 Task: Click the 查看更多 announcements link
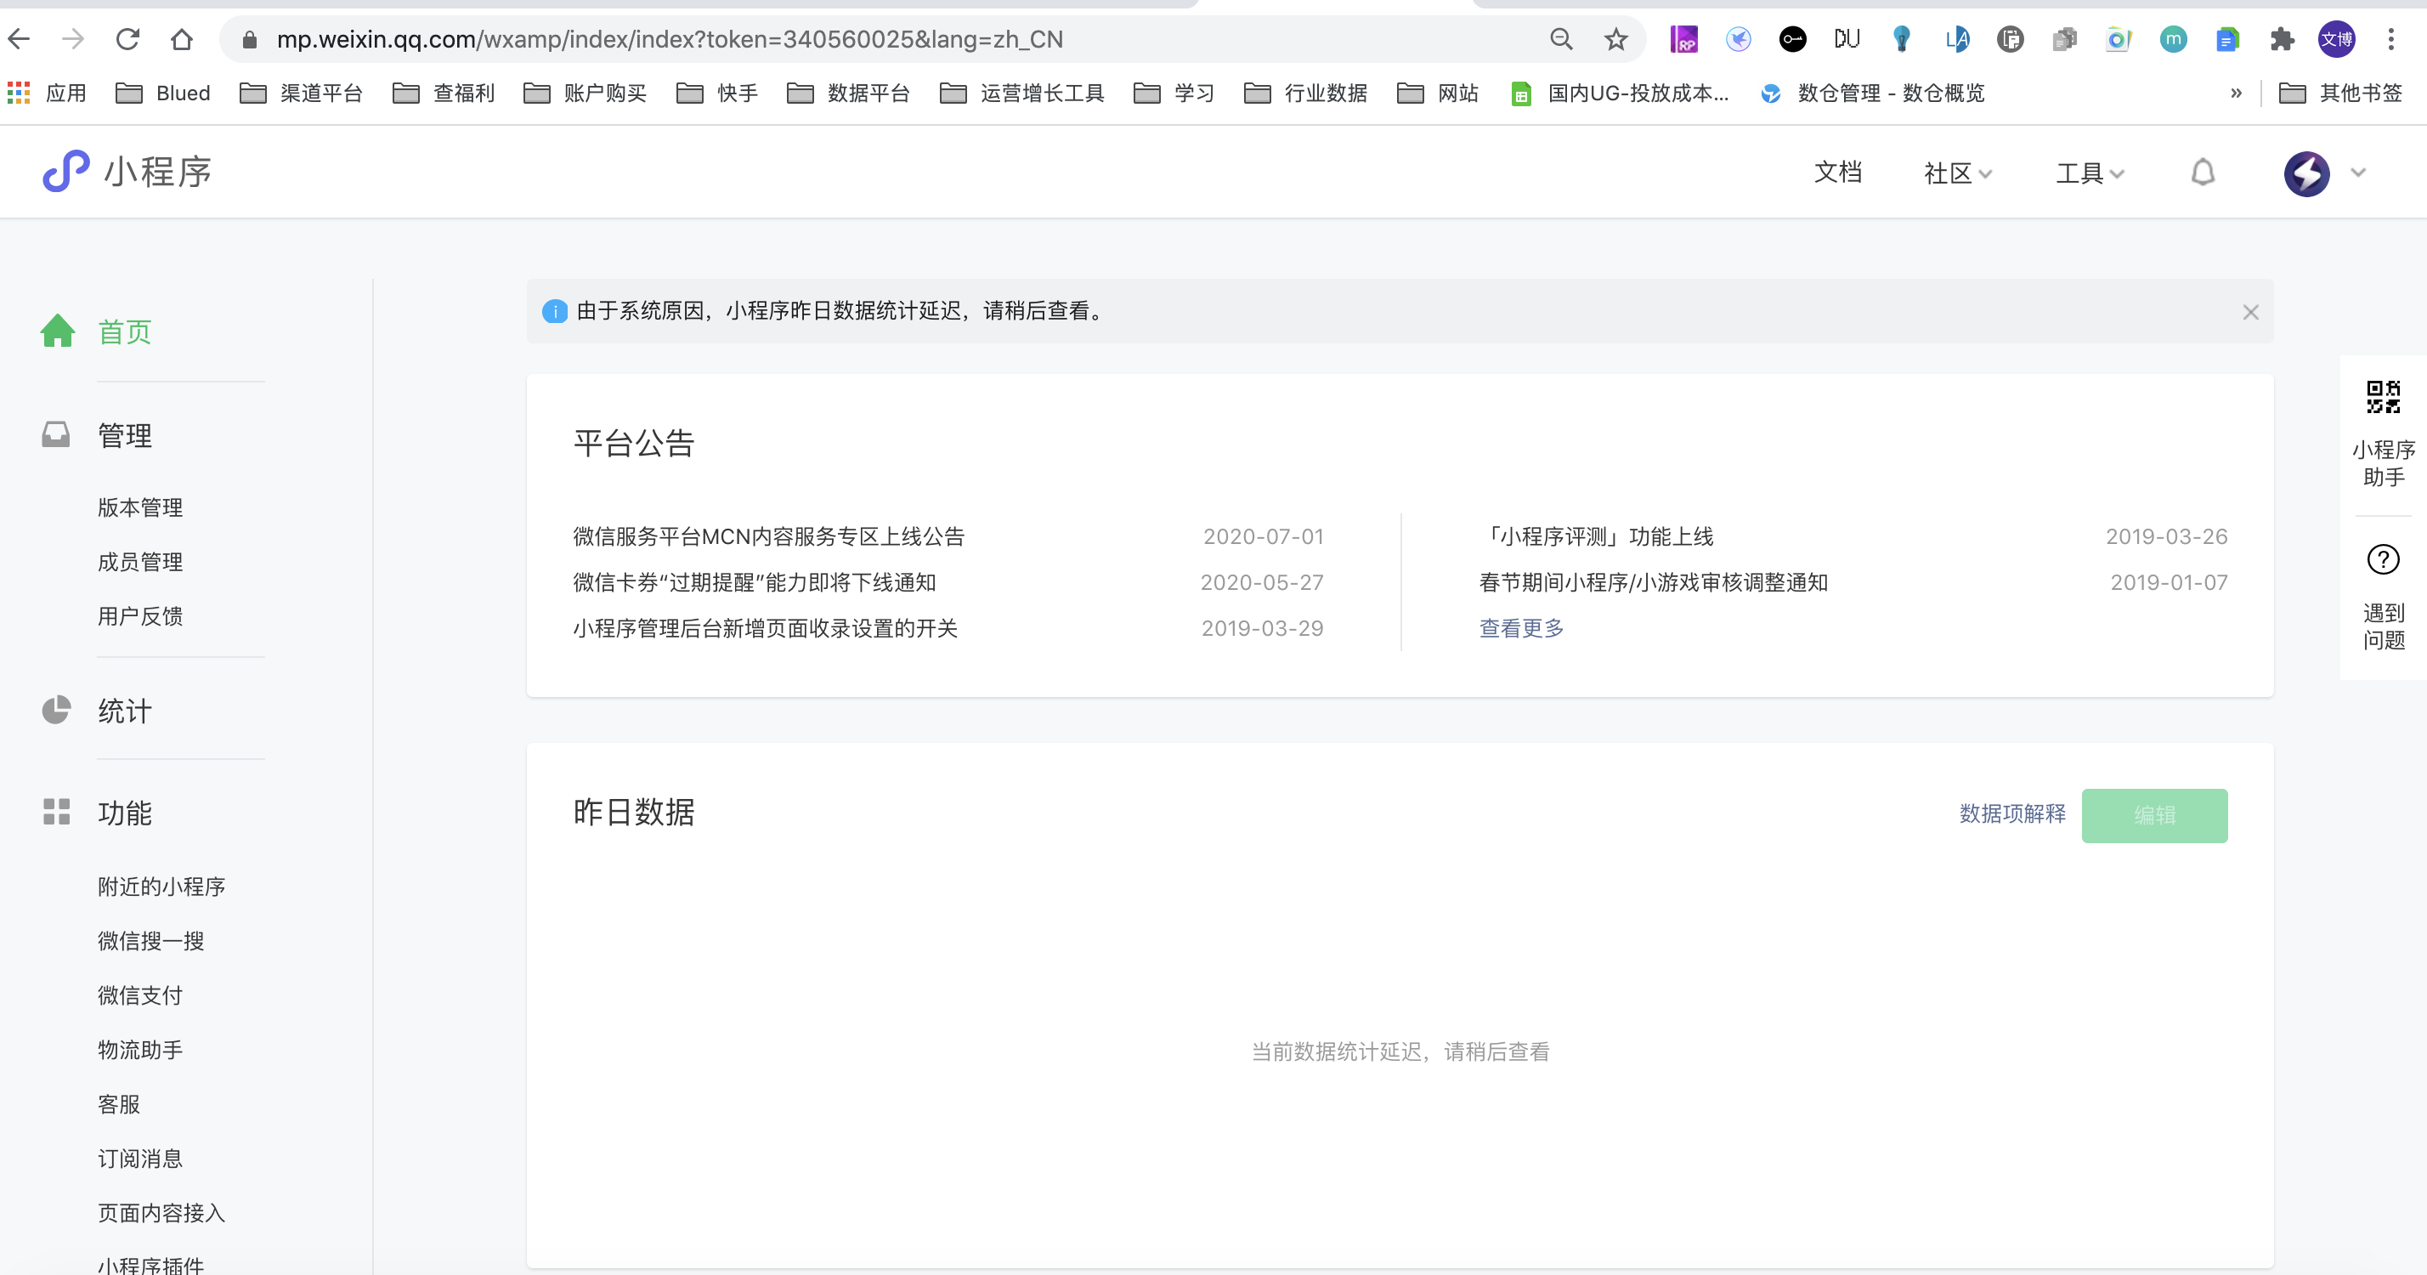[x=1520, y=628]
